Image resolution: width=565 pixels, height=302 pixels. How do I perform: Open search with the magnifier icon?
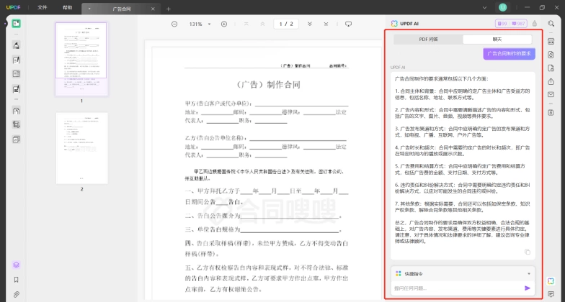(x=551, y=24)
